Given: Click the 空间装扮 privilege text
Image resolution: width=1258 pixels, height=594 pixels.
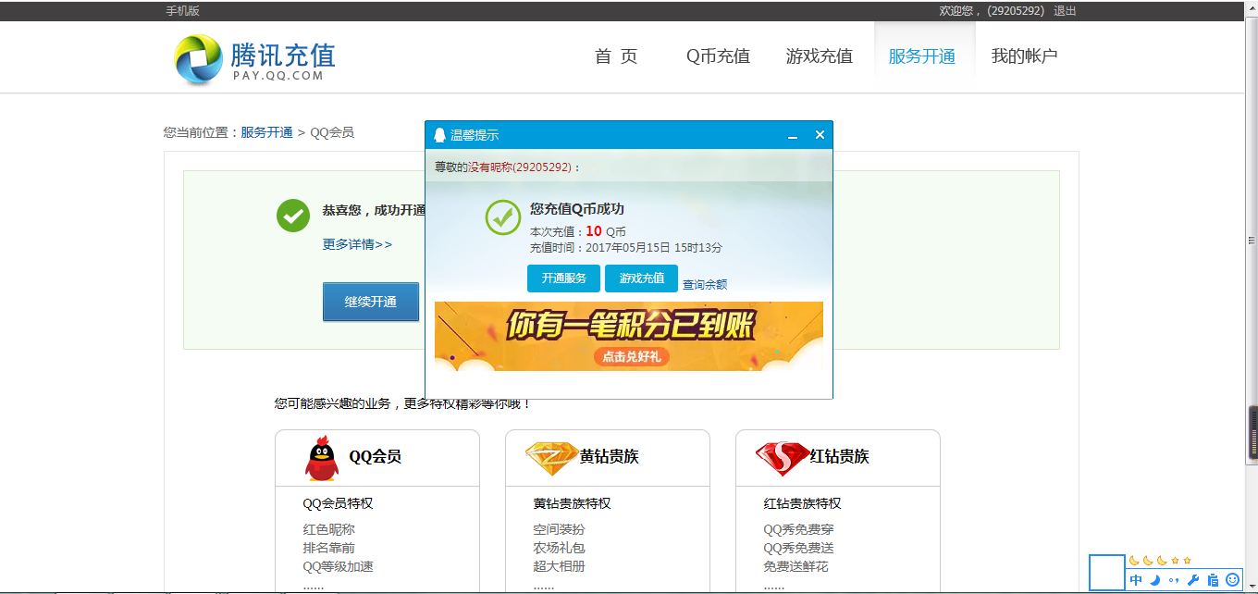Looking at the screenshot, I should [x=560, y=529].
